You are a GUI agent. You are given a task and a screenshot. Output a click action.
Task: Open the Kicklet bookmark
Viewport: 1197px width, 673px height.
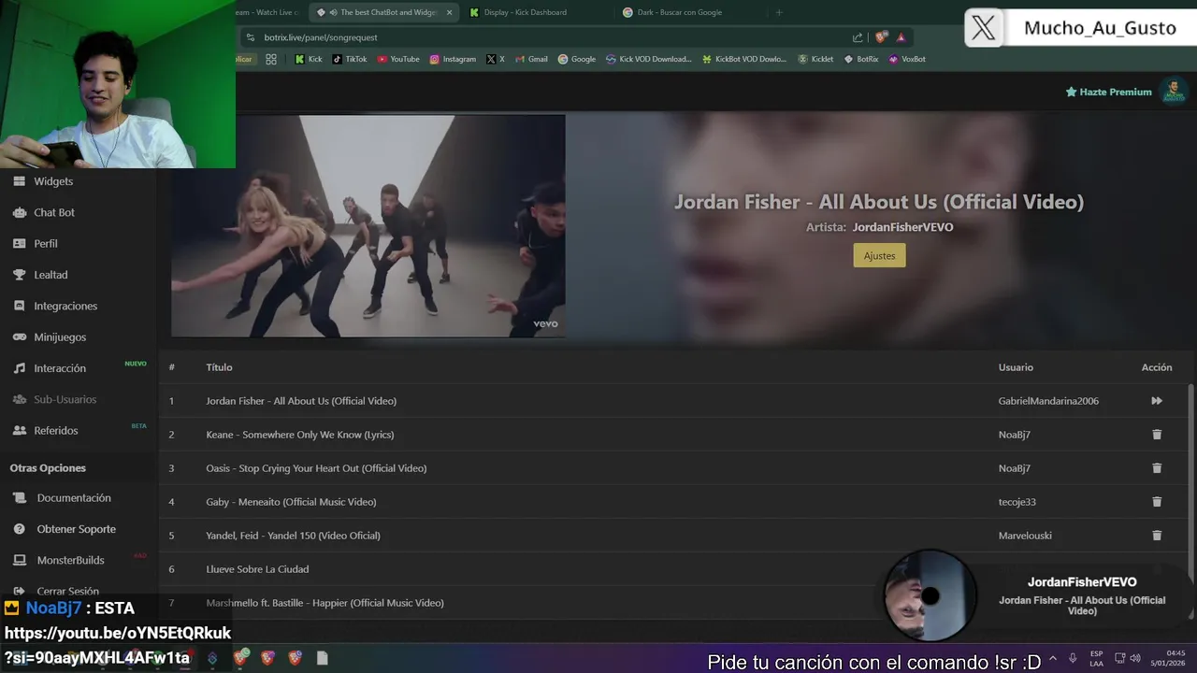pyautogui.click(x=815, y=59)
